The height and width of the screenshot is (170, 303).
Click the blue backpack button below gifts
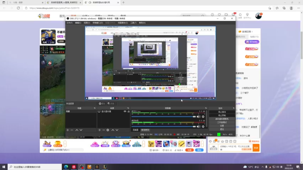click(199, 150)
